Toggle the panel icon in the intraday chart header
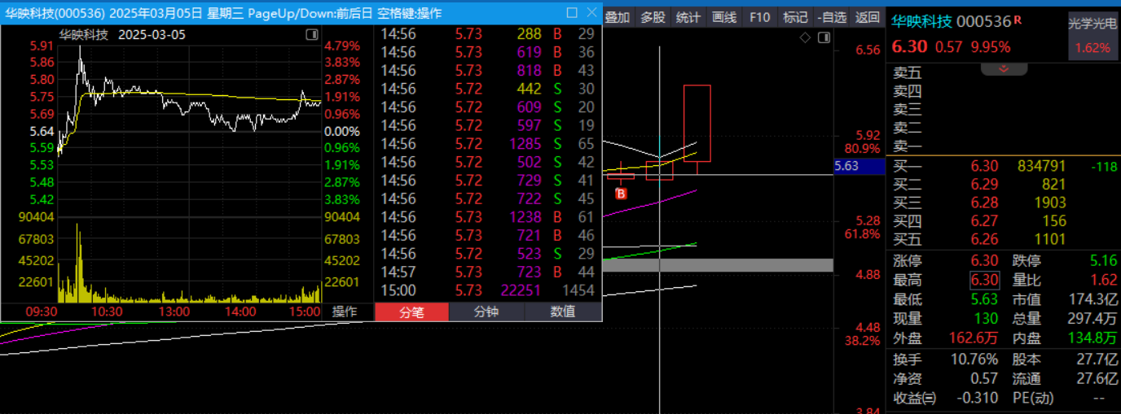This screenshot has height=414, width=1121. coord(312,35)
